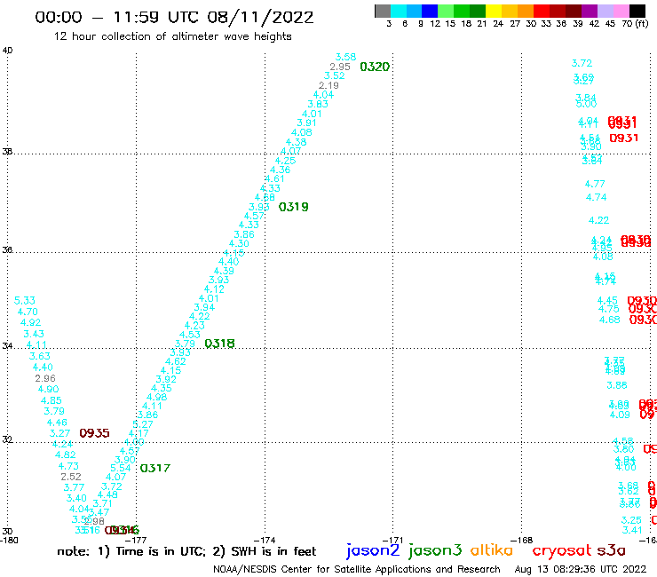
Task: Click the 'NOAA/NESDIS Center for Satellite Applications' credit
Action: pyautogui.click(x=357, y=569)
